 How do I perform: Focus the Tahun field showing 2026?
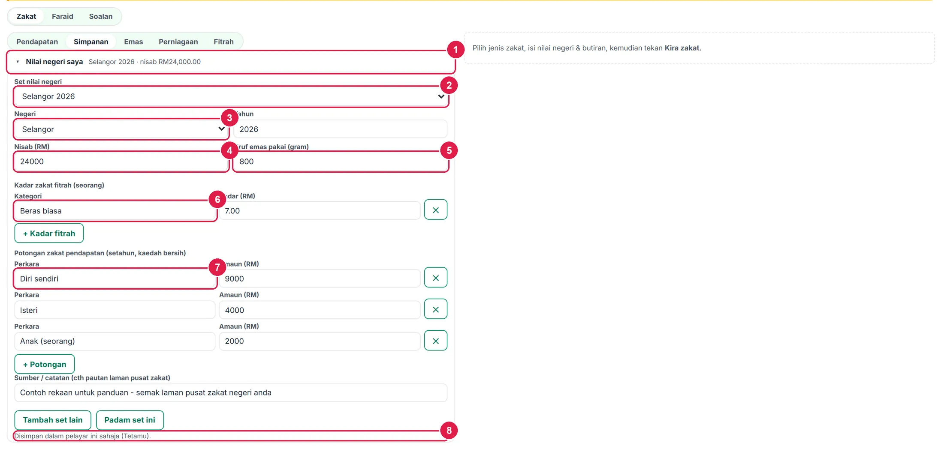click(x=341, y=129)
